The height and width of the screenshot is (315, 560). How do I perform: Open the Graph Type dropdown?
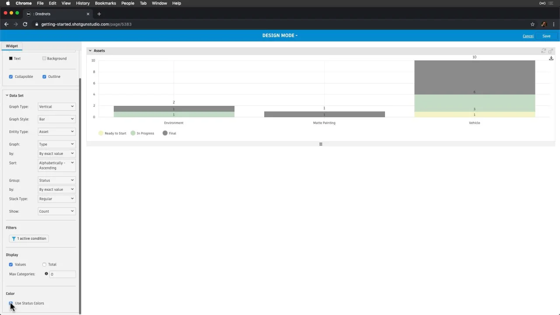point(56,107)
